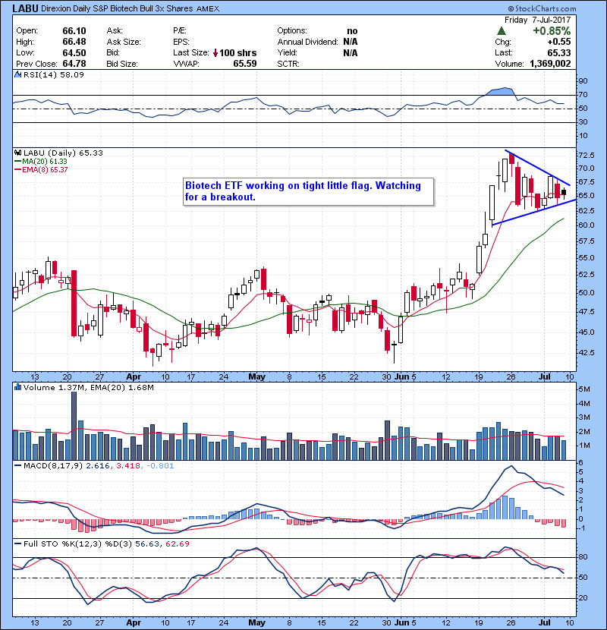Viewport: 607px width, 630px height.
Task: Click the green MA(20) legend line
Action: [x=17, y=162]
